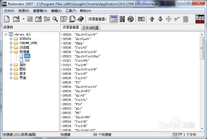Screen dimensions: 207x139
Task: Open the 工具(T) menu
Action: tap(71, 11)
